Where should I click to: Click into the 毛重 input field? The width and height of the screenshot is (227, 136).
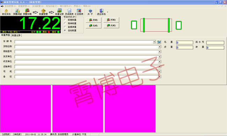point(185,42)
